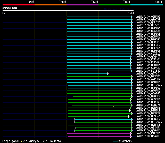
Task: Click the green alignment bar for B9NCY8
Action: pyautogui.click(x=102, y=105)
